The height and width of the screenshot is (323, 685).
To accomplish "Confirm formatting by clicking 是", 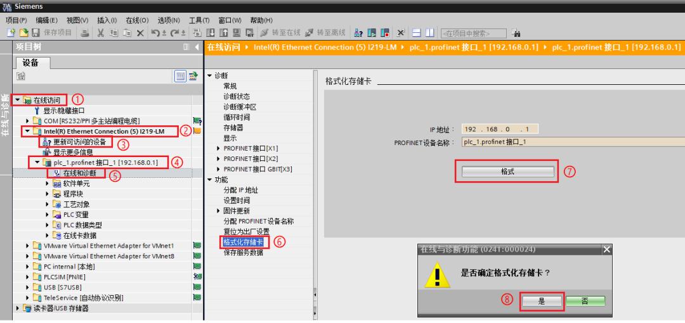I will coord(542,301).
